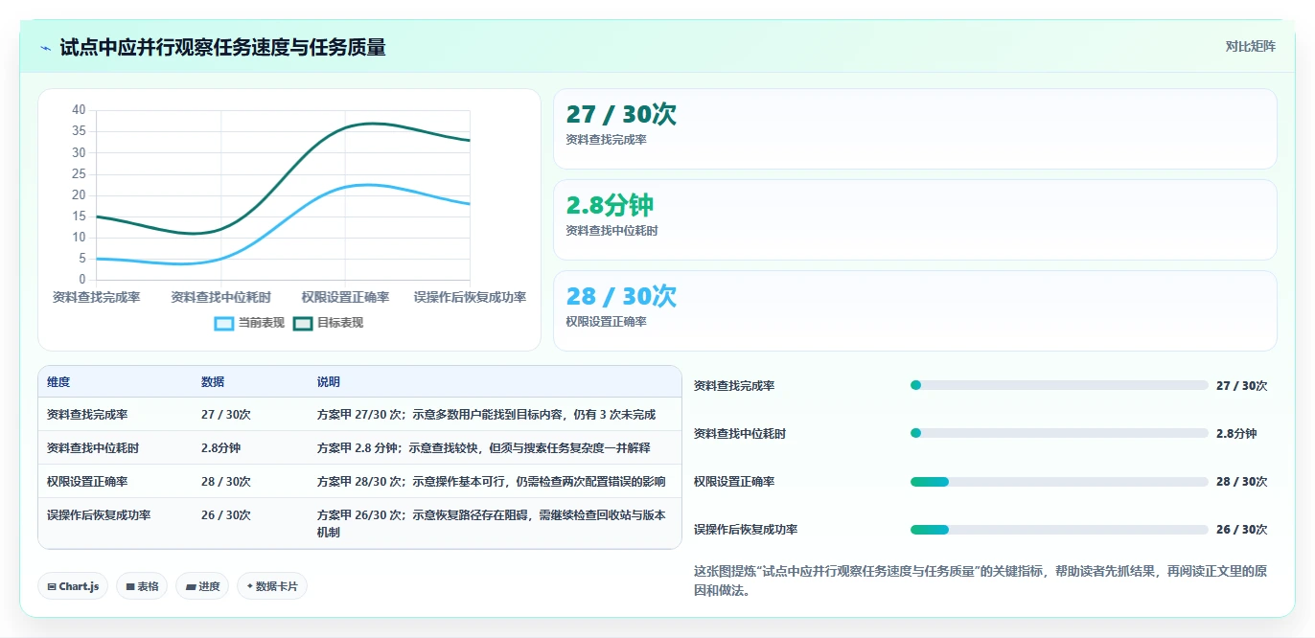Click the 资料查找中位耗时 progress bar
This screenshot has width=1315, height=638.
[1059, 433]
